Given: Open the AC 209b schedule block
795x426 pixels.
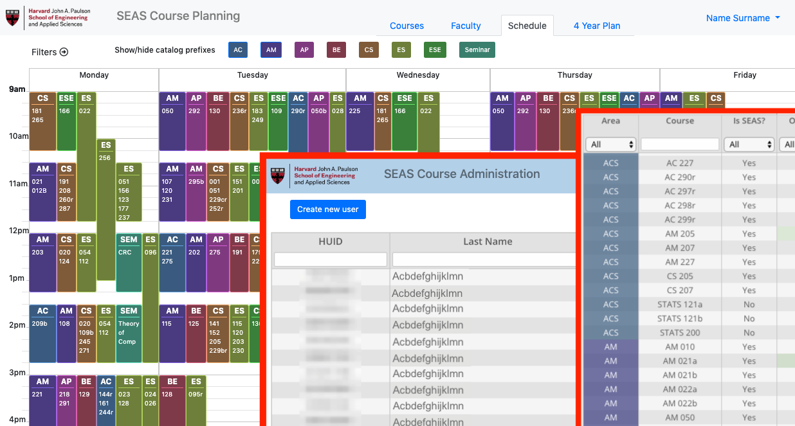Looking at the screenshot, I should [x=42, y=333].
